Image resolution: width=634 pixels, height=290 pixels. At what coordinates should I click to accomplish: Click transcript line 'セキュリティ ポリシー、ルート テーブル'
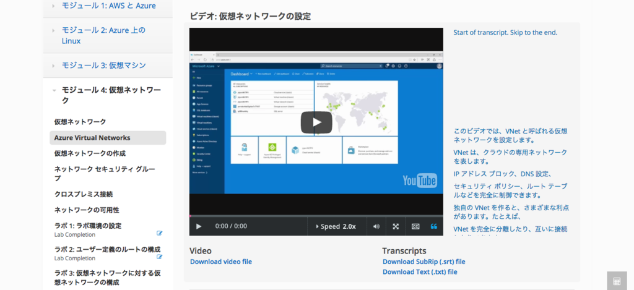click(510, 190)
